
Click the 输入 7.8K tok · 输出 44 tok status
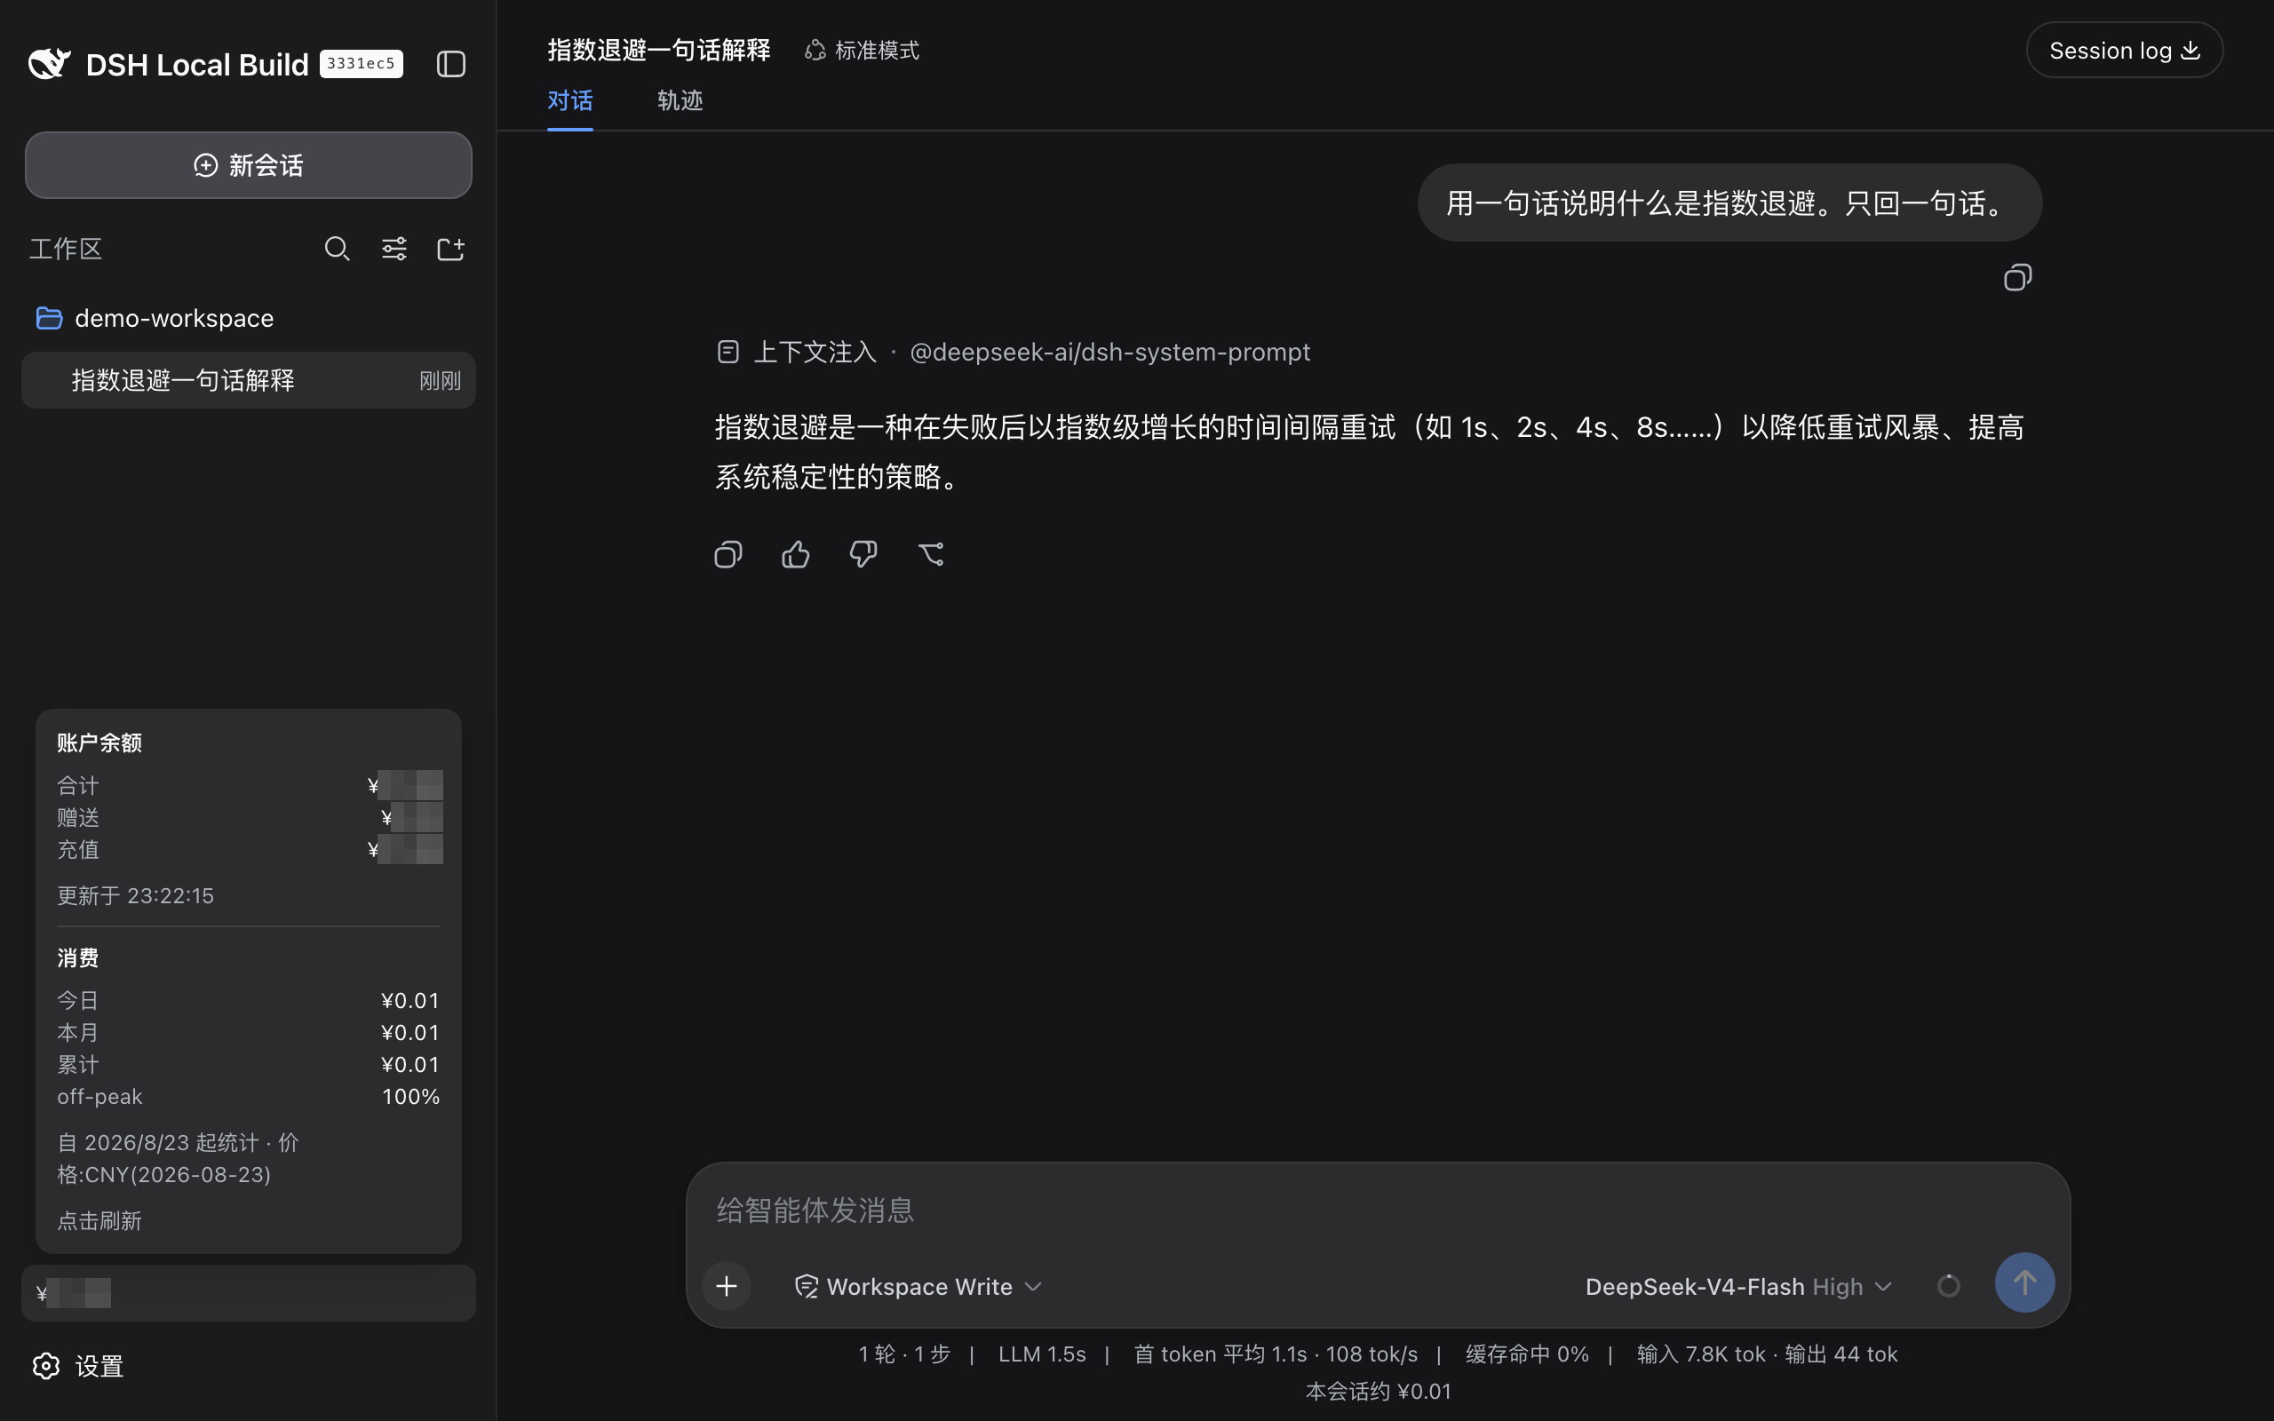pos(1767,1354)
